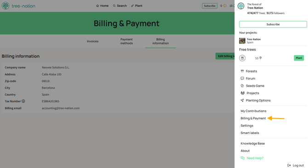Select the zip code 08018
This screenshot has width=308, height=168.
[x=46, y=81]
